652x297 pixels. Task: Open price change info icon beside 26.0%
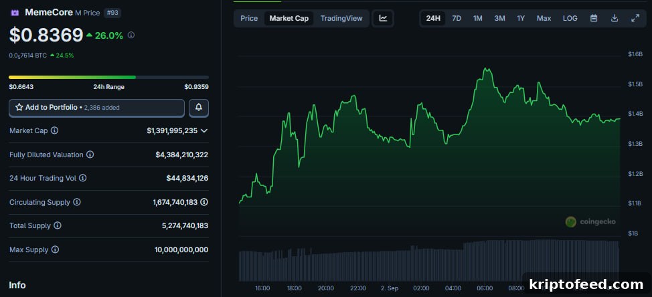click(x=131, y=35)
